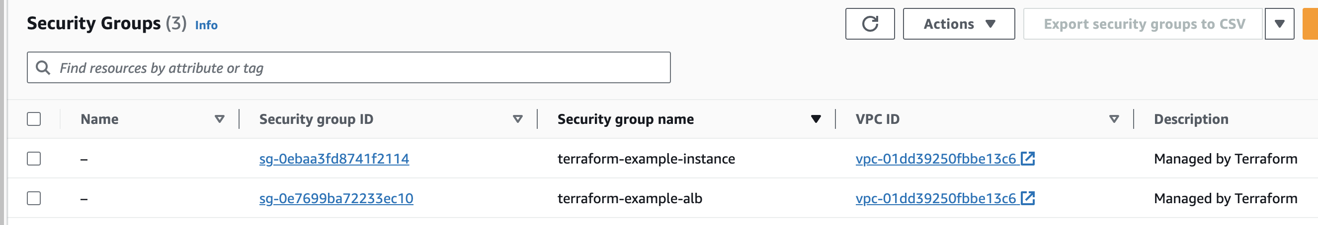Sort by Security group name column arrow
The image size is (1318, 225).
point(816,119)
